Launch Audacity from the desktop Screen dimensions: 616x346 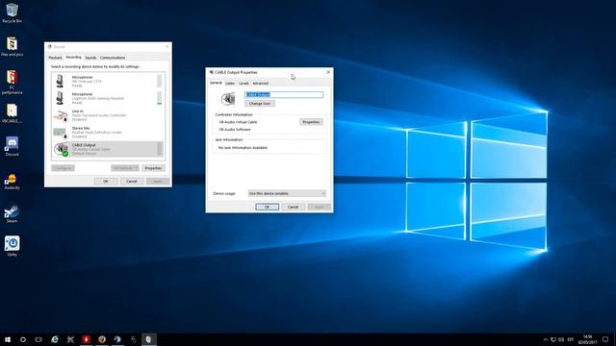click(x=12, y=181)
